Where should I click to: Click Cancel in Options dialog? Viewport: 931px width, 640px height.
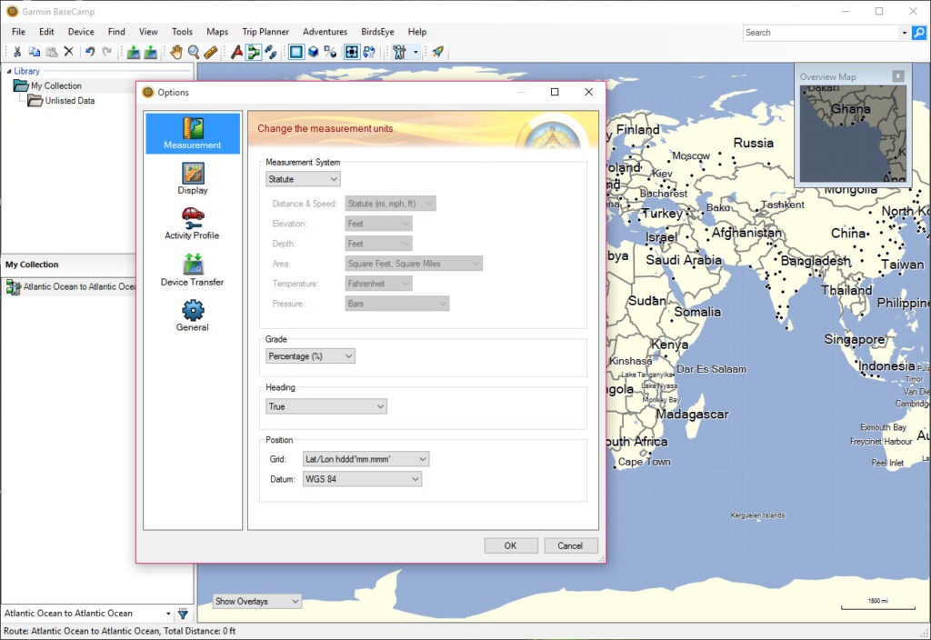click(570, 545)
